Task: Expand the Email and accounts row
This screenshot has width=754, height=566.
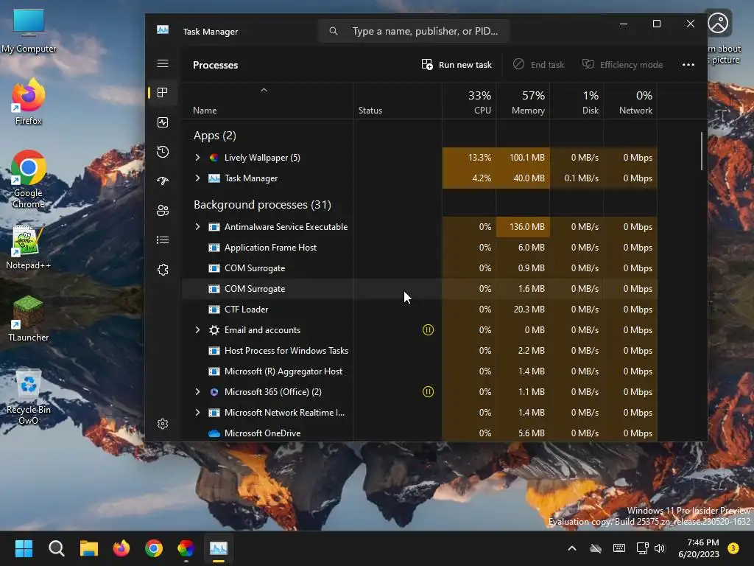Action: pos(197,329)
